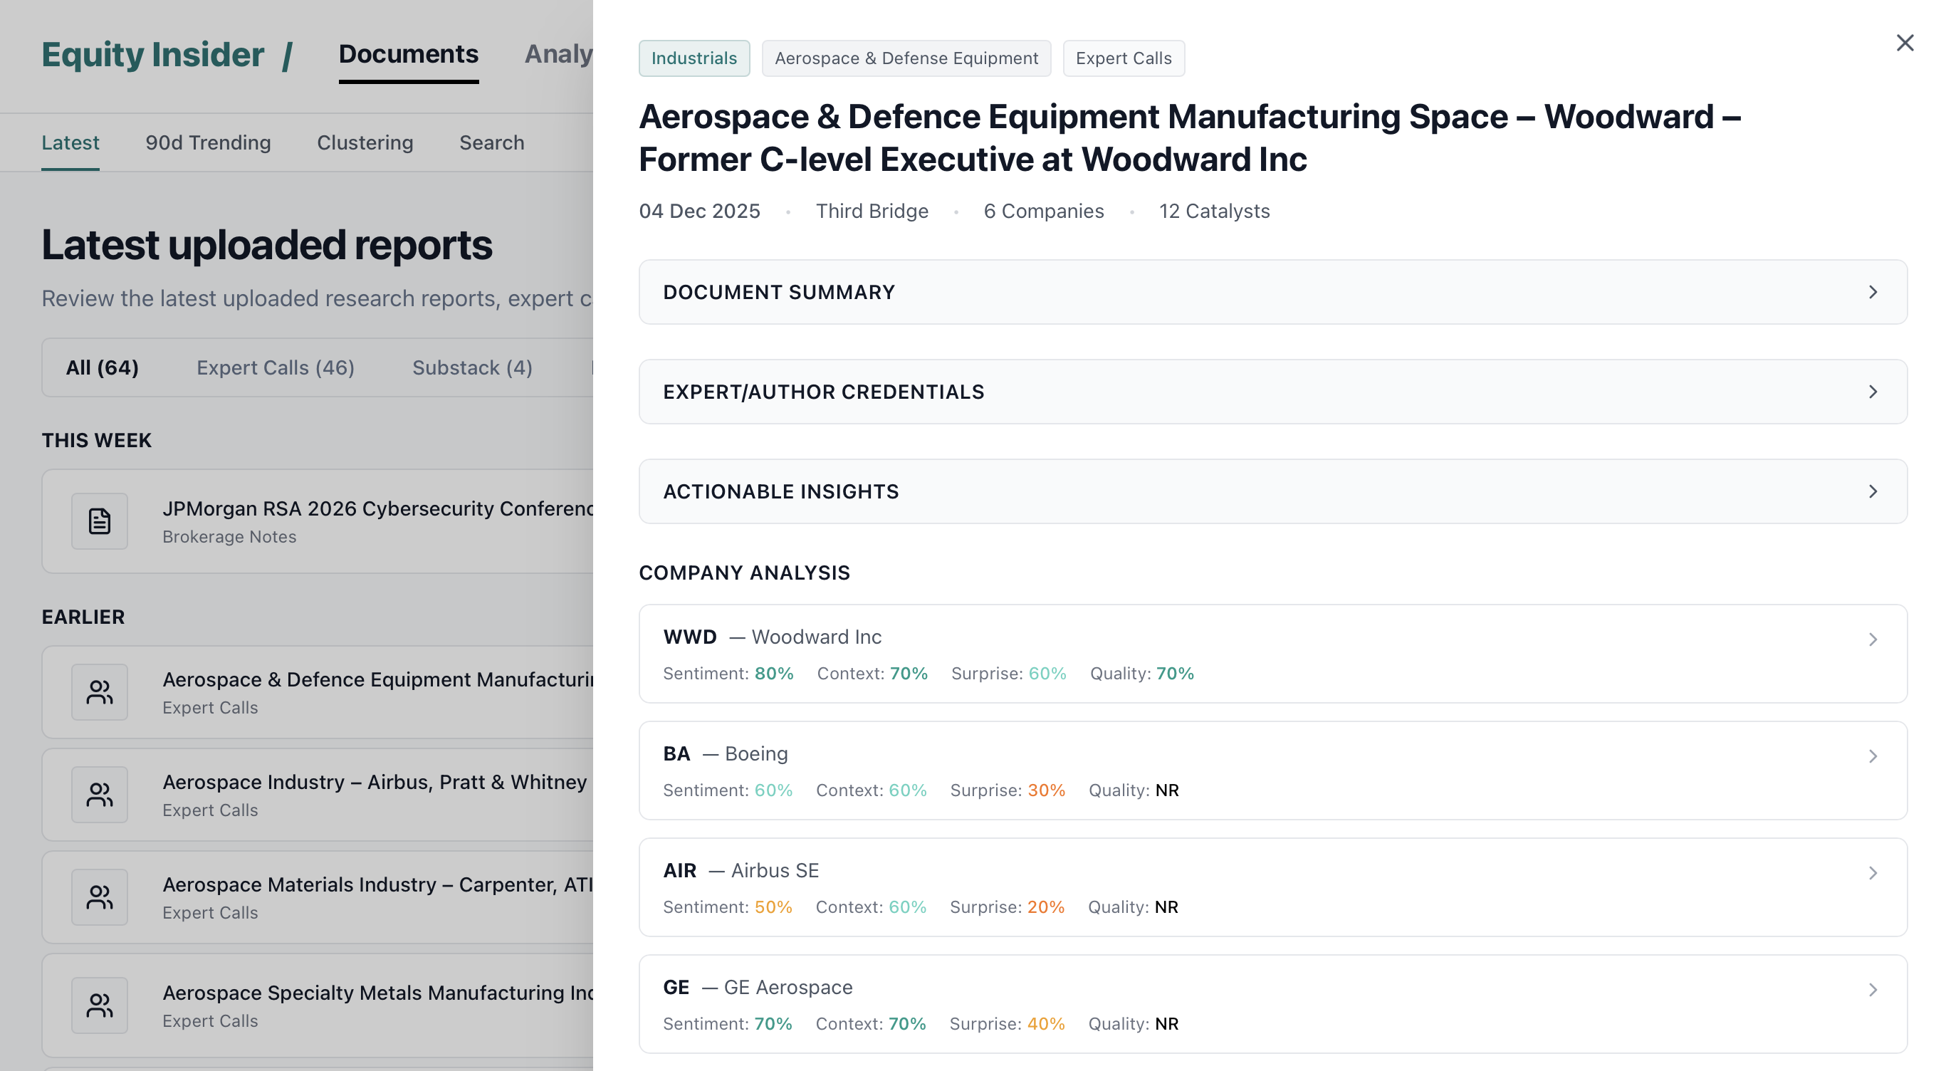Expand the Document Summary section
Image resolution: width=1941 pixels, height=1071 pixels.
click(x=1272, y=293)
